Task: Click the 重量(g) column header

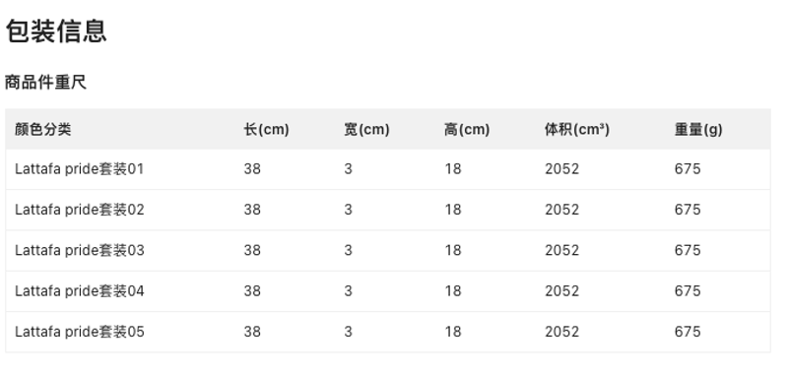Action: pyautogui.click(x=698, y=130)
